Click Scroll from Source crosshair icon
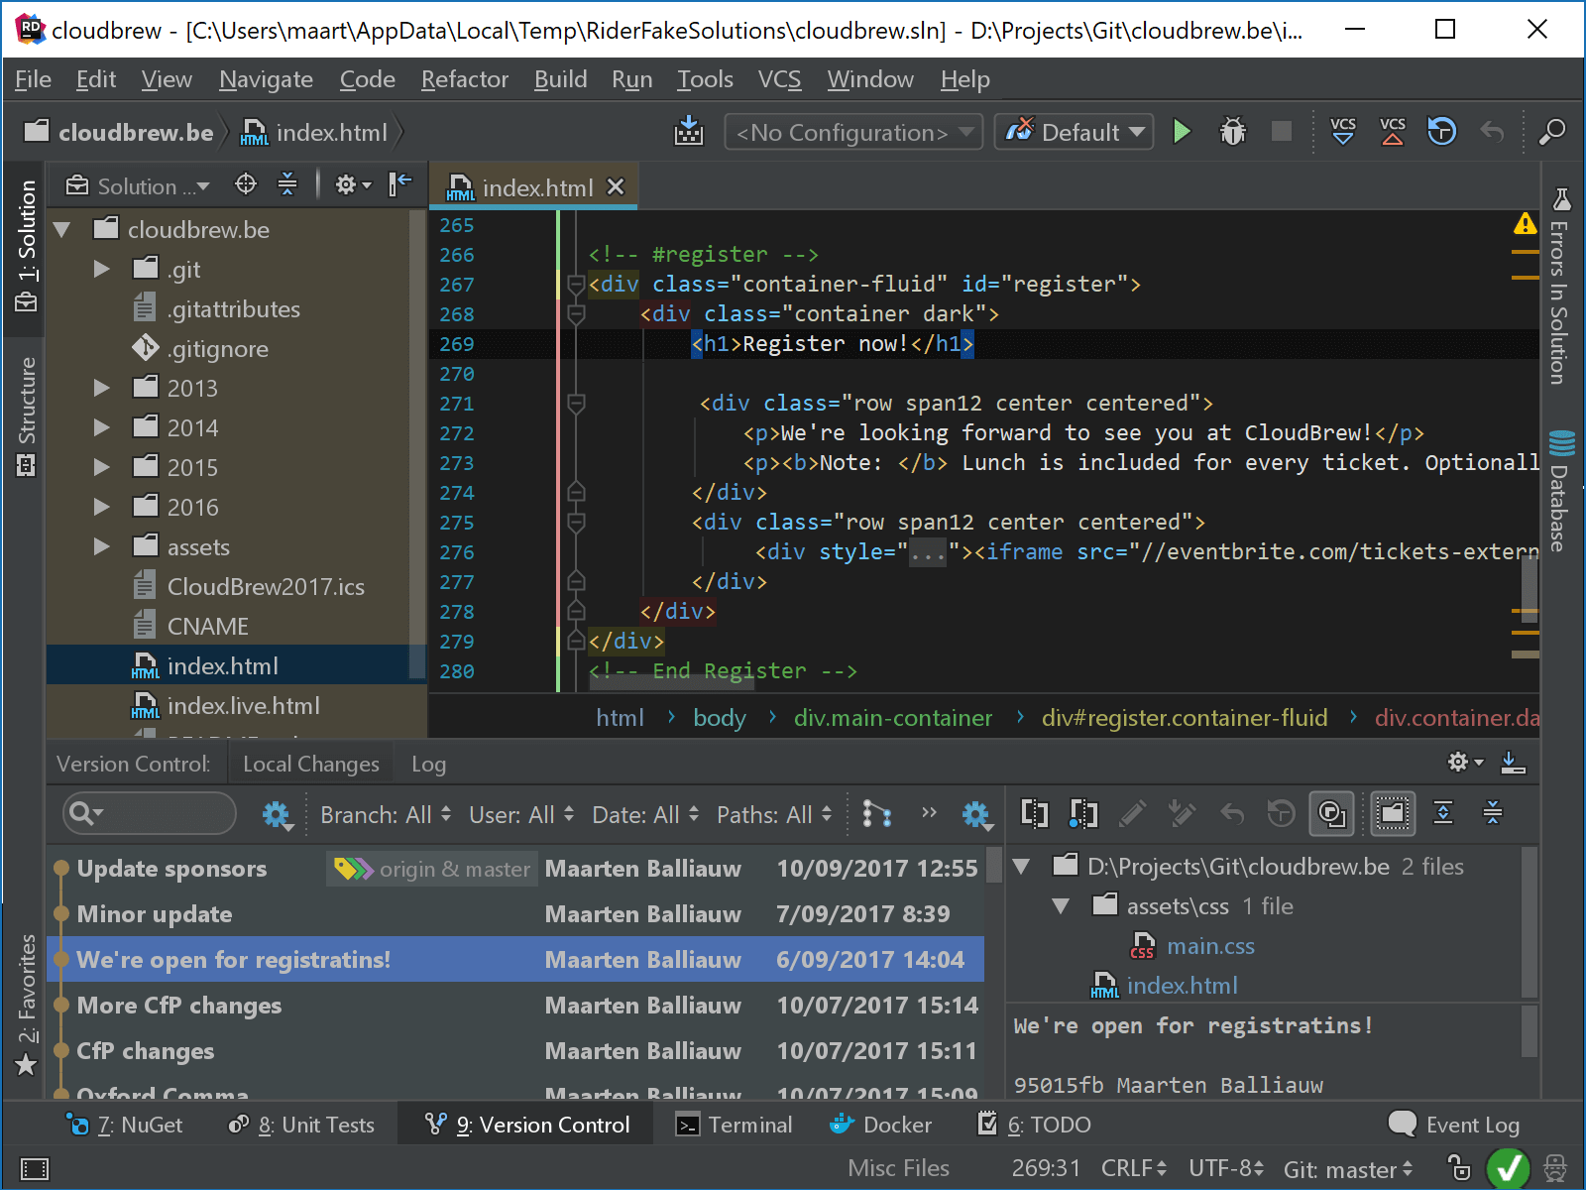 coord(246,184)
